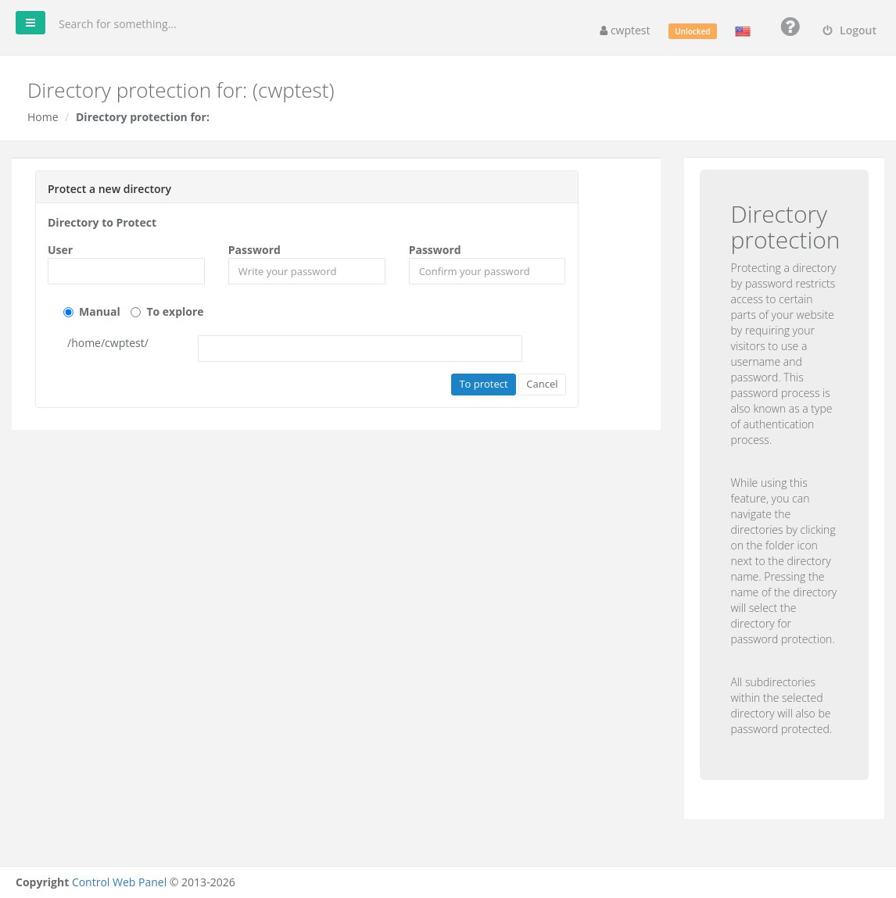The height and width of the screenshot is (898, 896).
Task: Select the To explore radio option
Action: point(135,312)
